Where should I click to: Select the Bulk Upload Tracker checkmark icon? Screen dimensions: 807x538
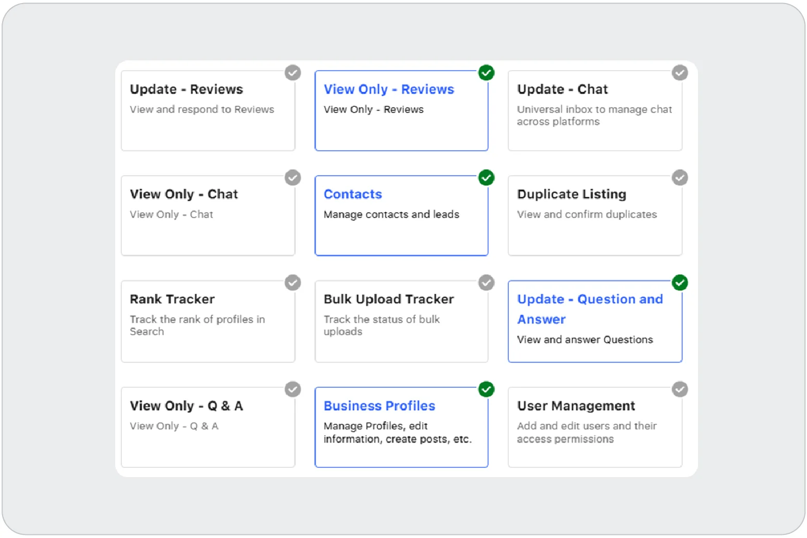coord(486,283)
